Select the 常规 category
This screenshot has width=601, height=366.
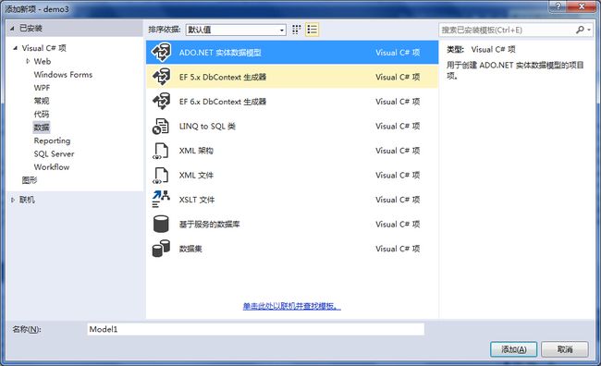pos(42,101)
